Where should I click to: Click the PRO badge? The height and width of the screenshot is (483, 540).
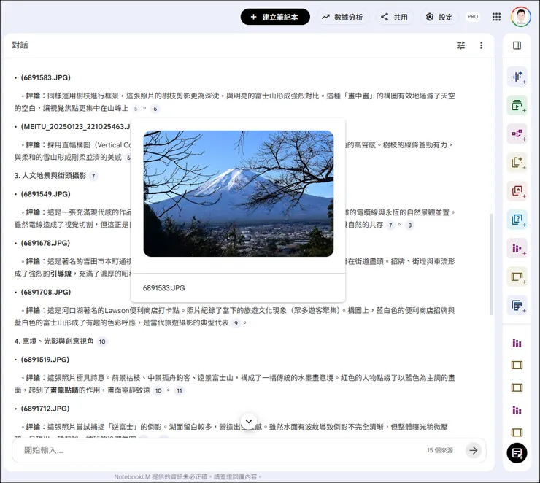(473, 17)
